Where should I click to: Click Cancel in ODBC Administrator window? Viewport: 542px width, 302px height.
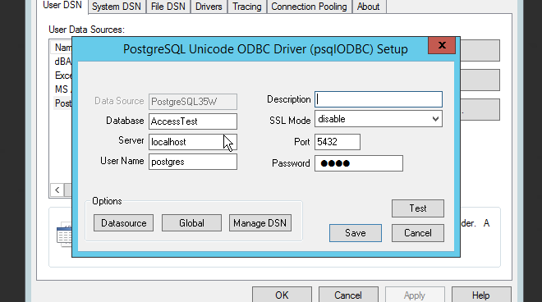pos(348,295)
